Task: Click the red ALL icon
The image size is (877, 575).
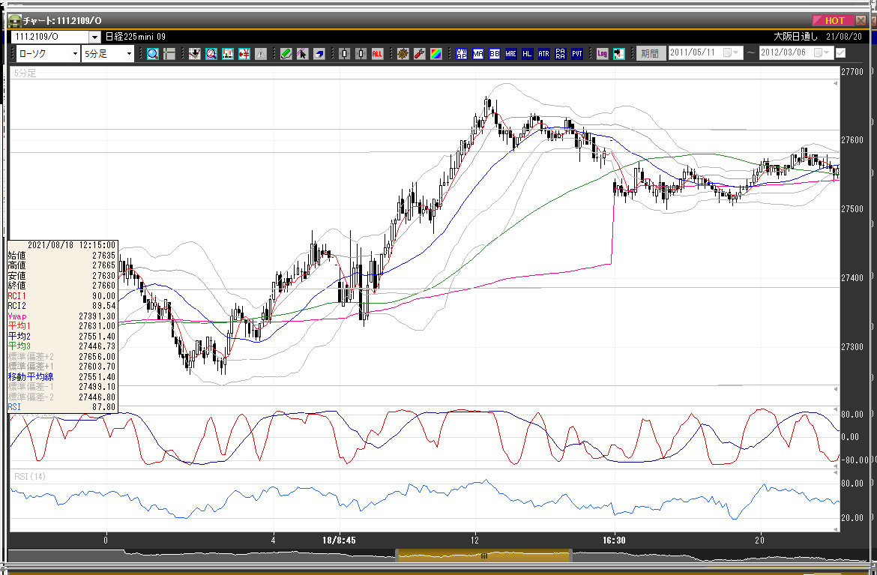Action: [377, 54]
